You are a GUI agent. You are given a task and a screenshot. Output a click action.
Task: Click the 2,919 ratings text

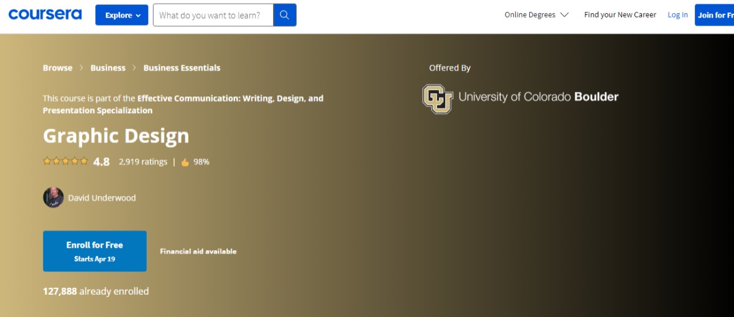pyautogui.click(x=143, y=162)
